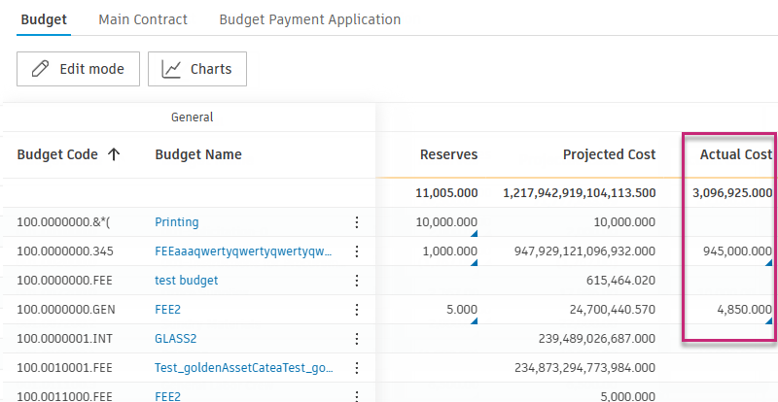
Task: Open the GLASS2 budget link
Action: point(176,339)
